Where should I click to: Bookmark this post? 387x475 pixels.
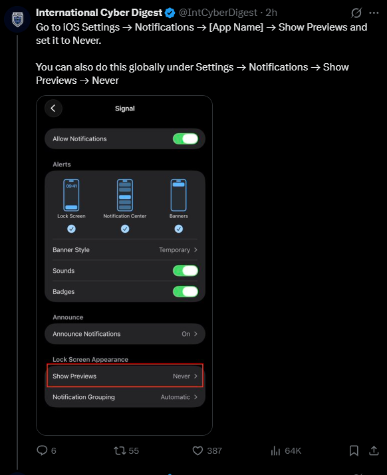tap(354, 451)
